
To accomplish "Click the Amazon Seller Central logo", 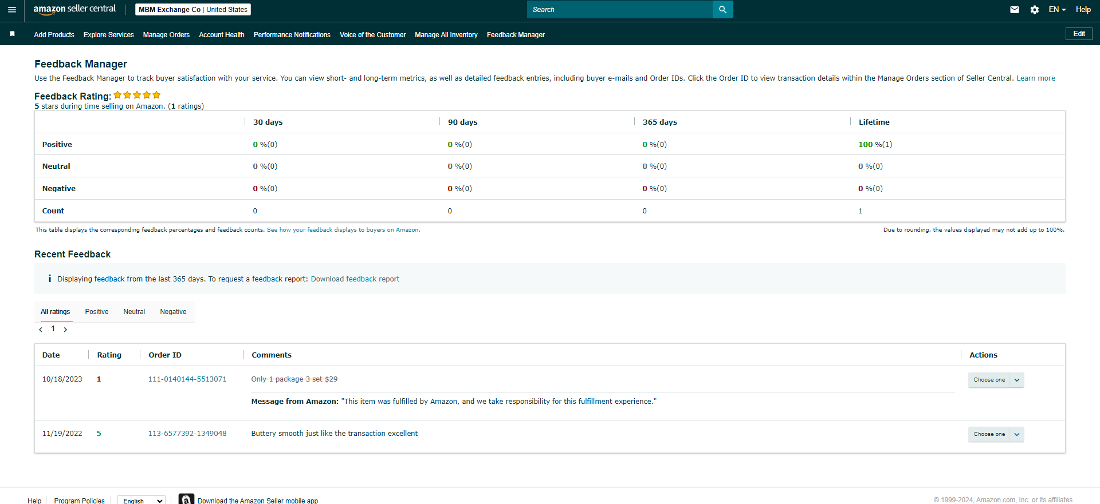I will click(74, 9).
